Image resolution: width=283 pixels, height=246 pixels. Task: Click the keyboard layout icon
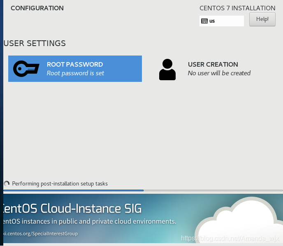point(204,21)
